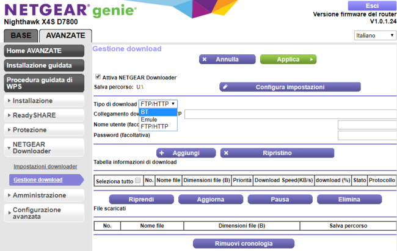Click Configura impostazioni button
This screenshot has height=251, width=397.
click(x=290, y=87)
